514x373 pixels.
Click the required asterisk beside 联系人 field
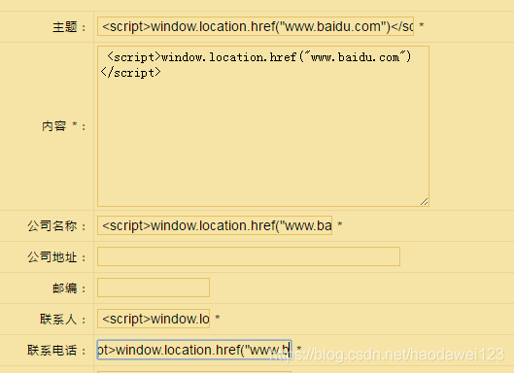218,318
